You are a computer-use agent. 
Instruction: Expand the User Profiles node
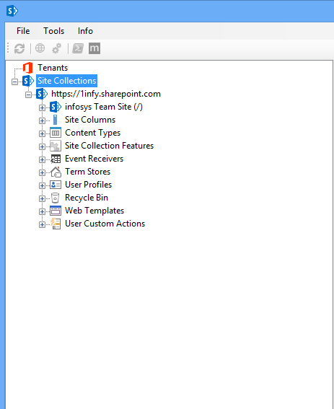point(42,185)
